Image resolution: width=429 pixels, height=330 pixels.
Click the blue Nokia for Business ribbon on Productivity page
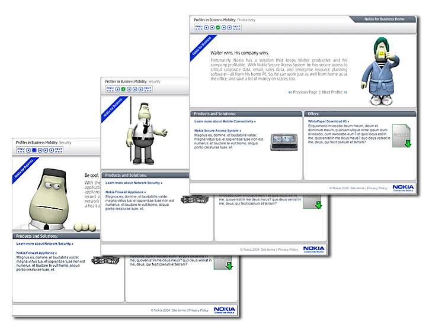[x=202, y=47]
